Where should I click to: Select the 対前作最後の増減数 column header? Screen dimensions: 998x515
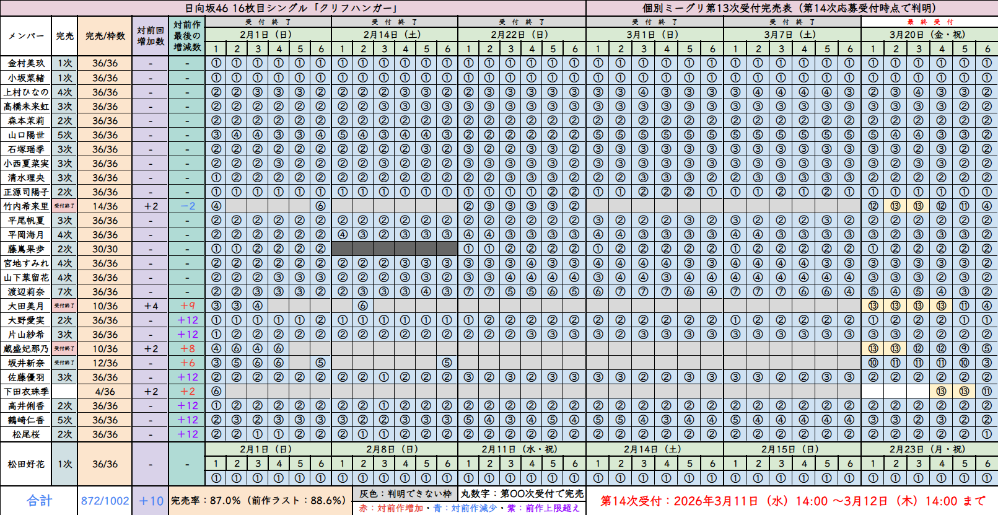[x=187, y=36]
